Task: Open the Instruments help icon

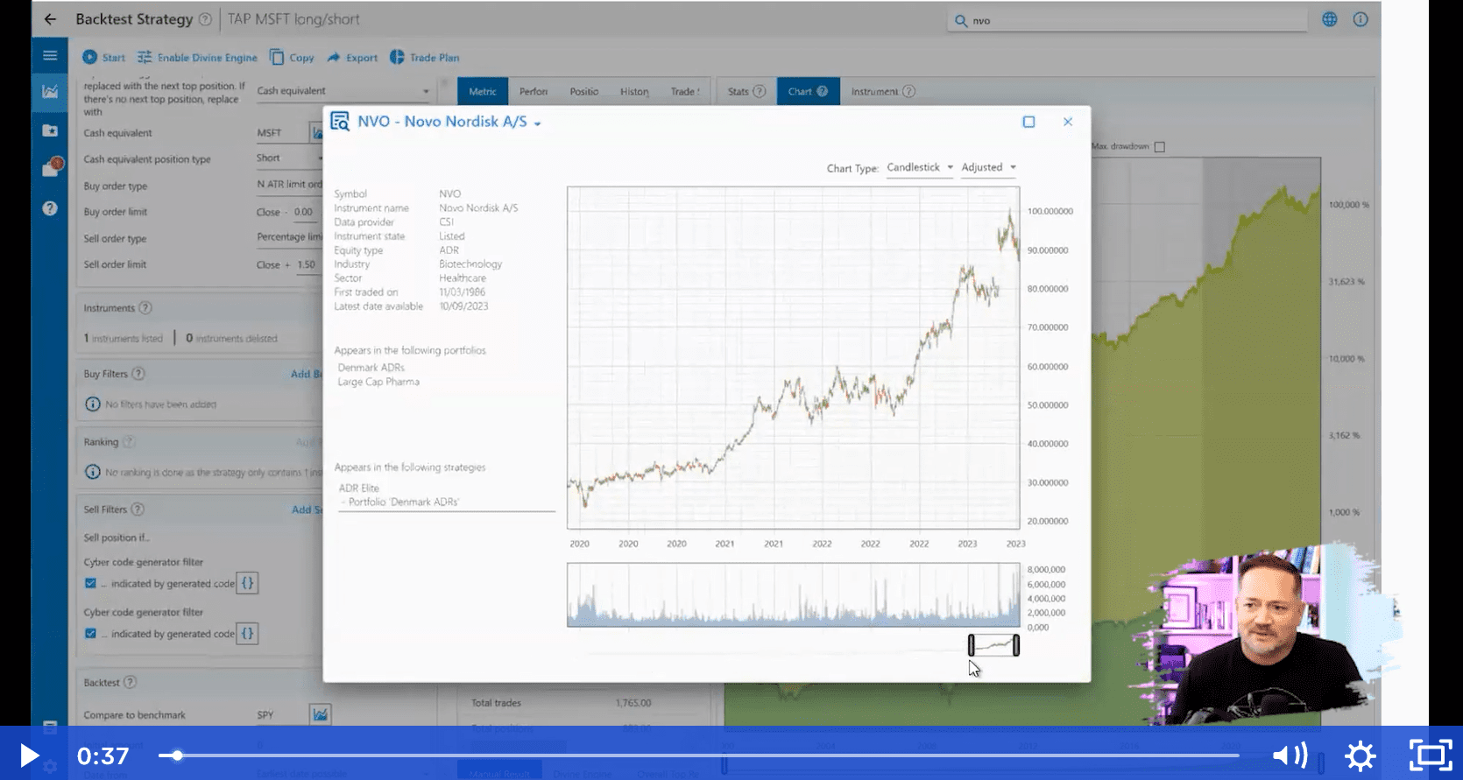Action: [x=145, y=308]
